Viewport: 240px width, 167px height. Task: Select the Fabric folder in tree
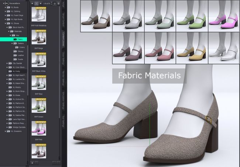[20, 39]
